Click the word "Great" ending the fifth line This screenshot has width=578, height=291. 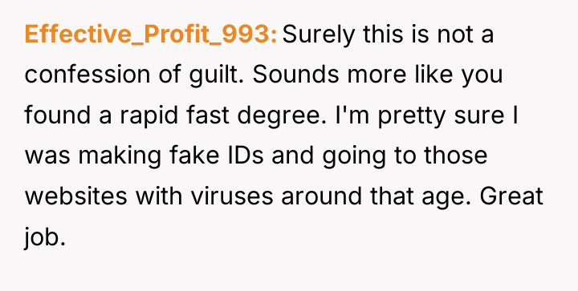511,196
